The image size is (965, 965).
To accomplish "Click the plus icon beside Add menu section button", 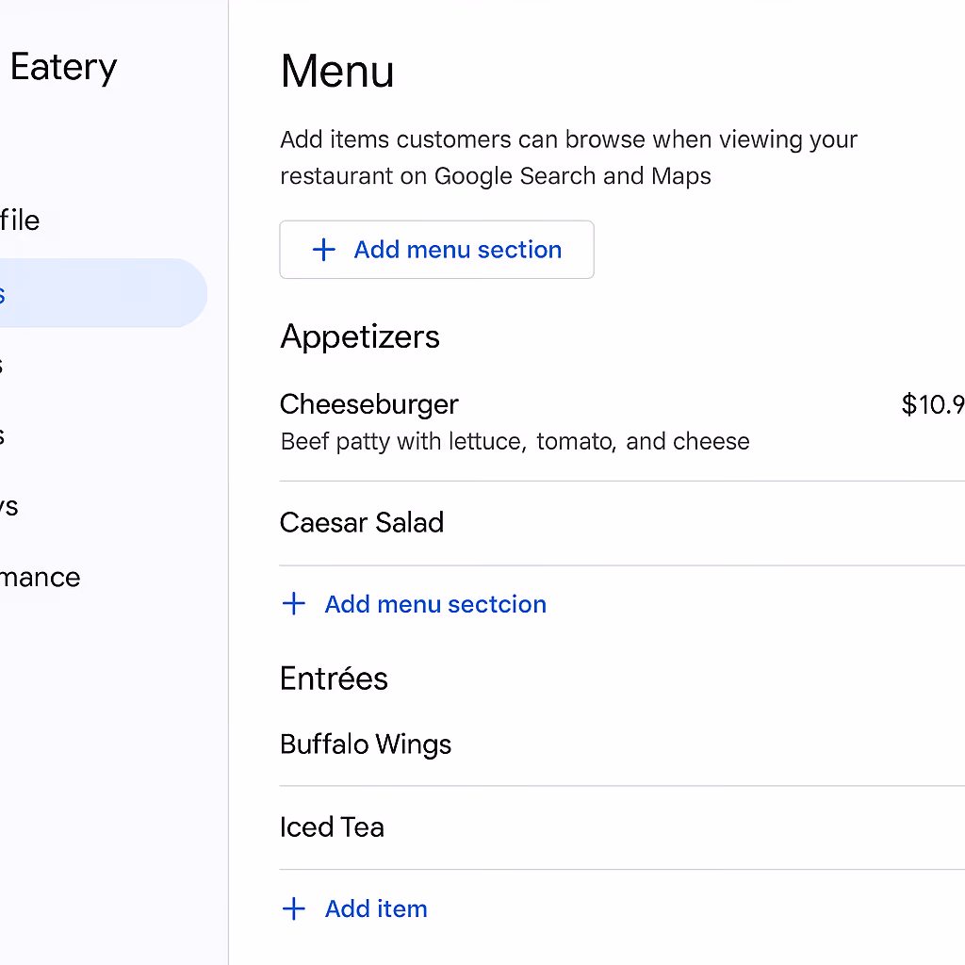I will pos(324,250).
